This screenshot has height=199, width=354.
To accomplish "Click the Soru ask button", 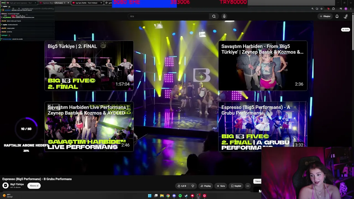I will (x=221, y=186).
